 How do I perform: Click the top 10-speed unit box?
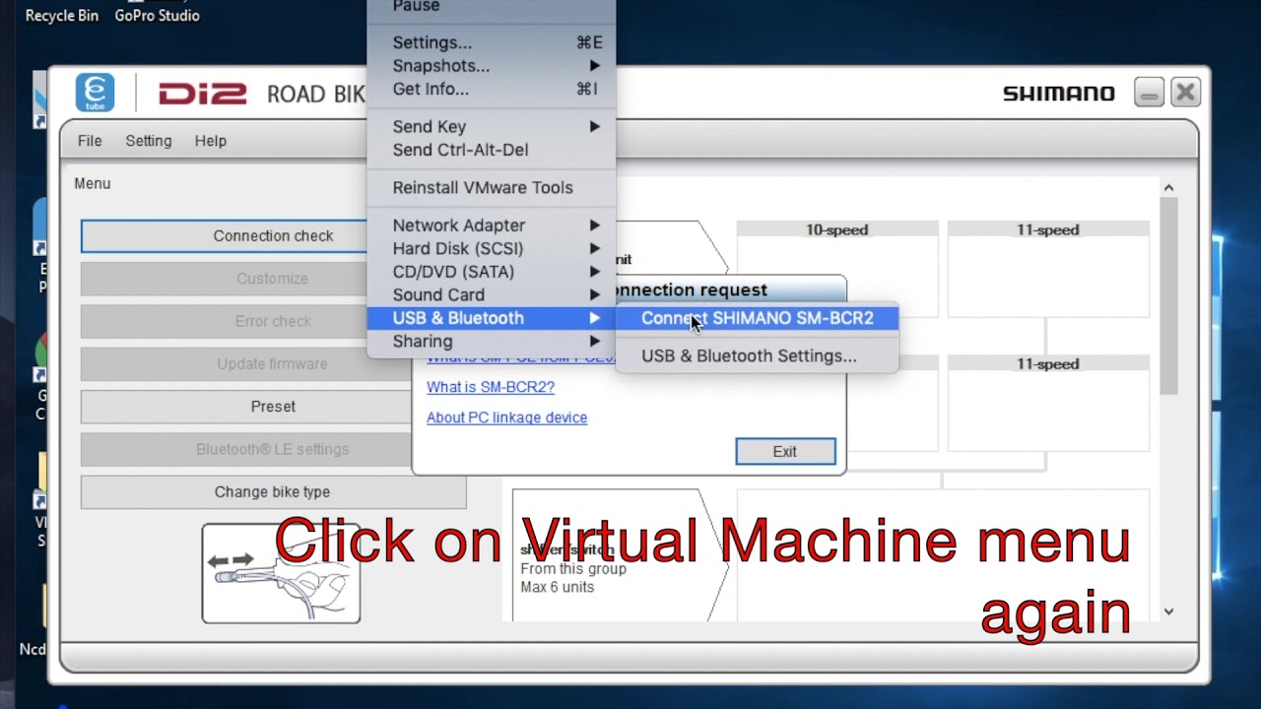tap(837, 268)
